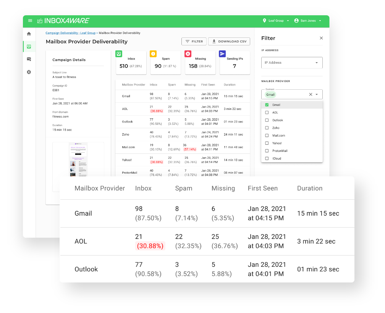The height and width of the screenshot is (313, 385).
Task: Download the CSV report
Action: coord(229,41)
